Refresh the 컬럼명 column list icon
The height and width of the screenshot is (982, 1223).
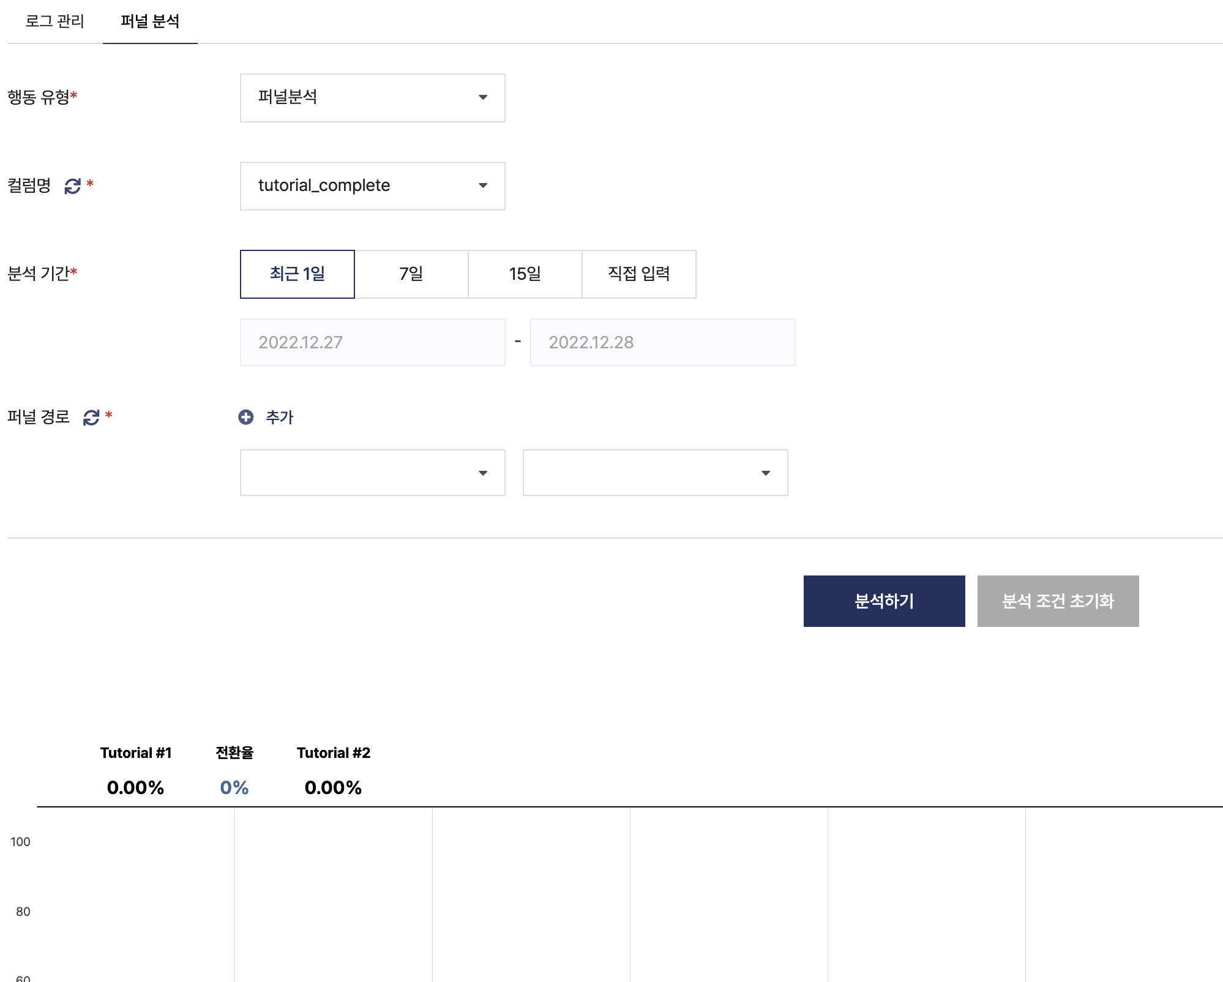(73, 186)
